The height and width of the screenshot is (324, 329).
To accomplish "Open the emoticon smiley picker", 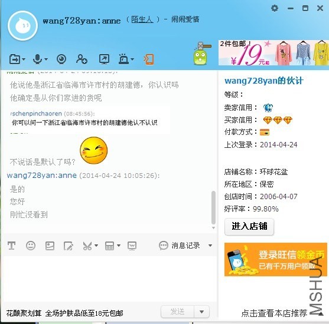I will point(31,246).
